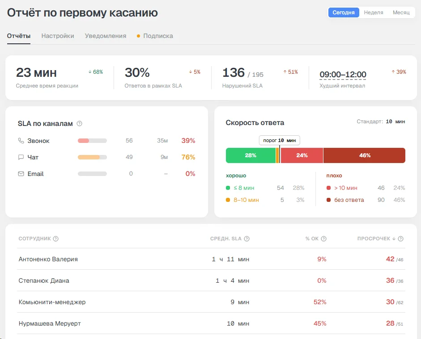Click sort arrow in Просрочек column header
Screen dimensions: 421x339
tap(394, 239)
